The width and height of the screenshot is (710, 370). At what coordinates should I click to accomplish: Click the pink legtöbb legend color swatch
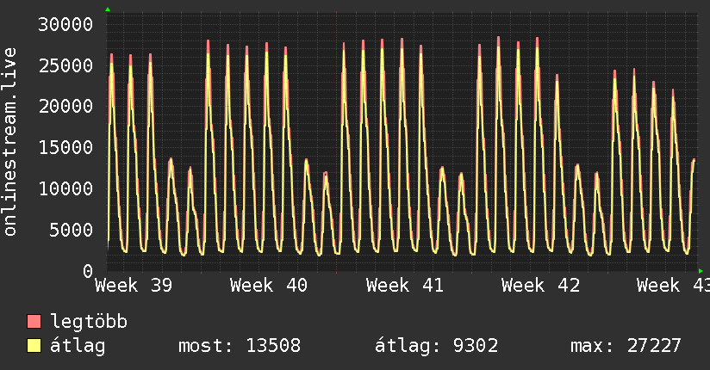[x=34, y=322]
